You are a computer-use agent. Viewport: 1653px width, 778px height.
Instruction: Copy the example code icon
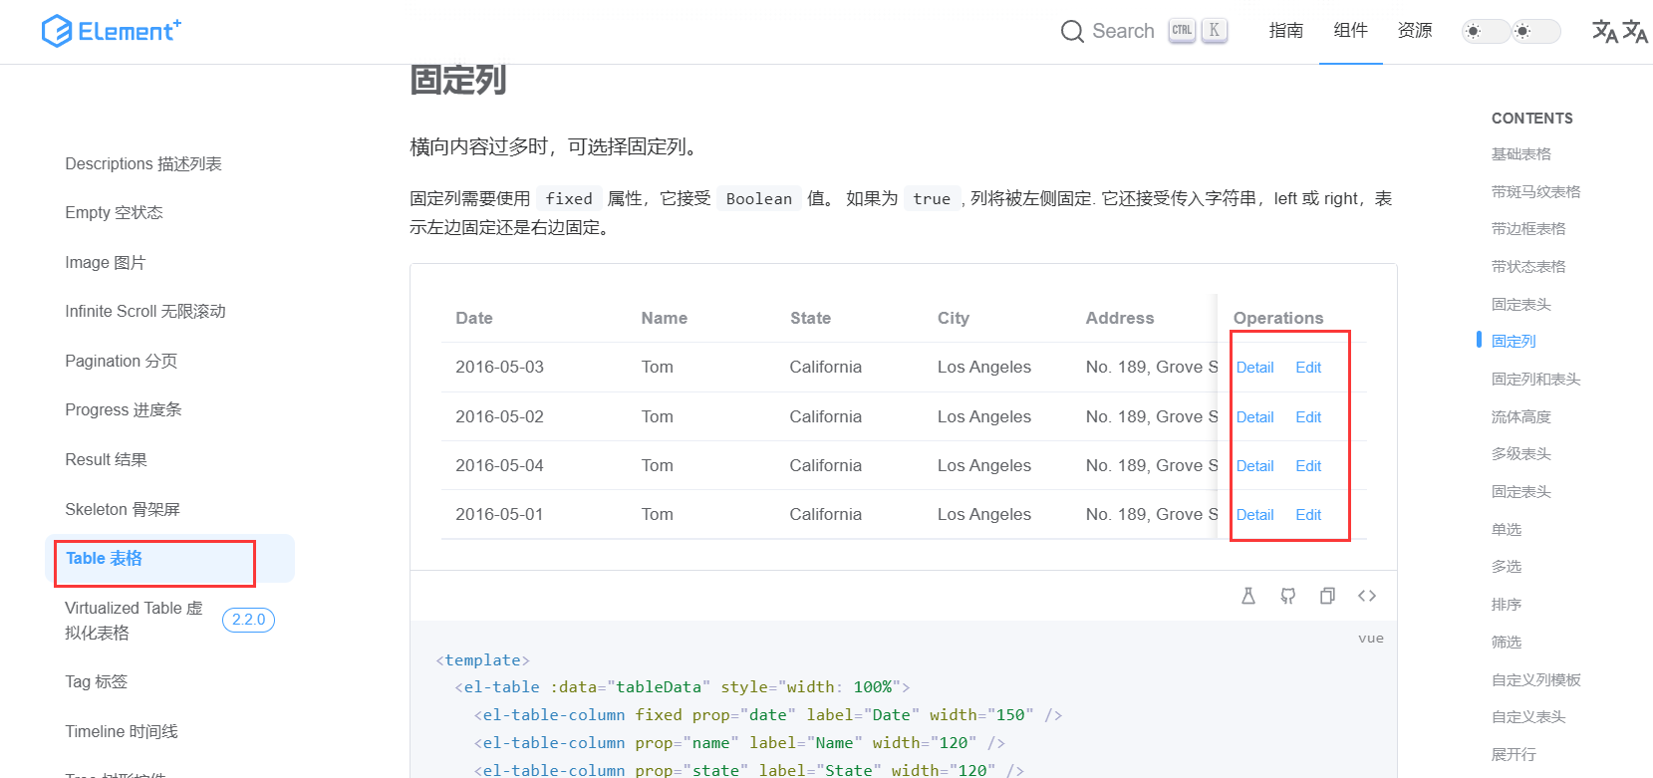(x=1327, y=596)
